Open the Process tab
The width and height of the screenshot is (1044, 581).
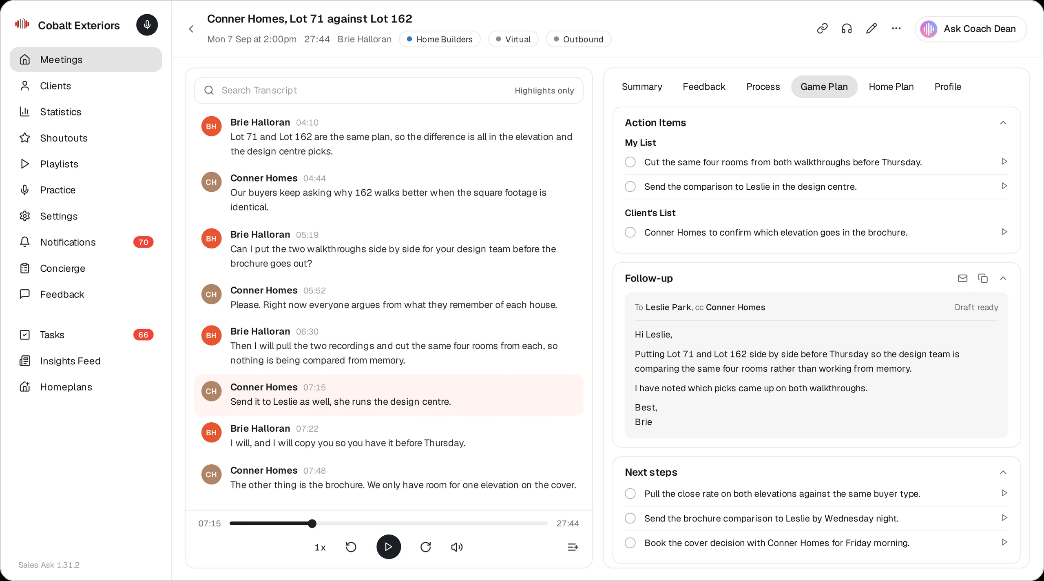coord(763,86)
